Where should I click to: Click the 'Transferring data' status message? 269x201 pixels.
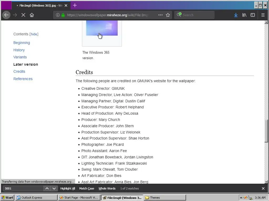(x=38, y=182)
